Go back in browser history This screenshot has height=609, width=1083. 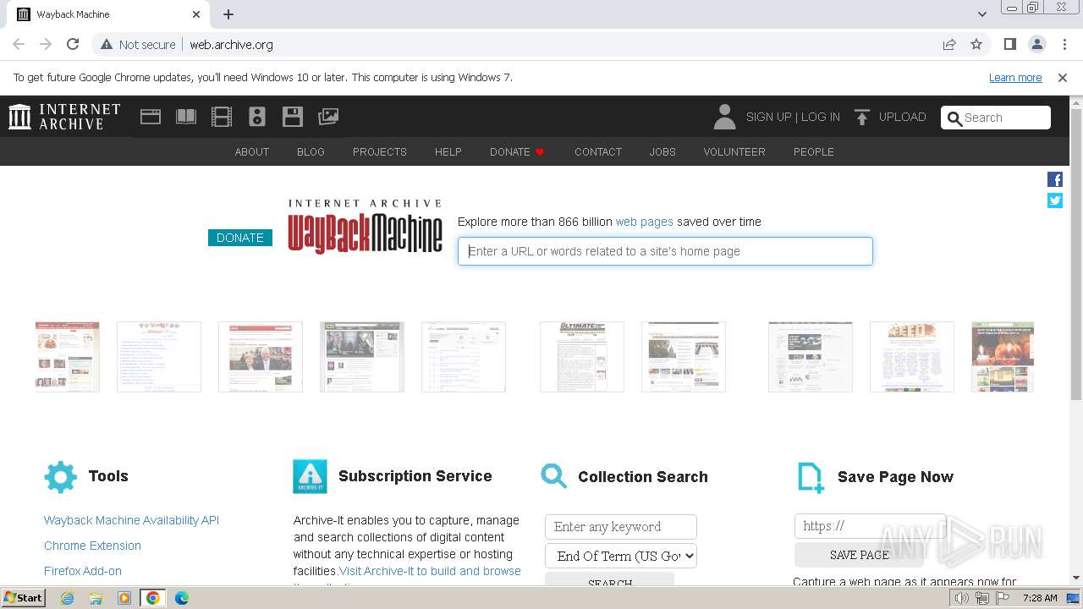coord(19,45)
